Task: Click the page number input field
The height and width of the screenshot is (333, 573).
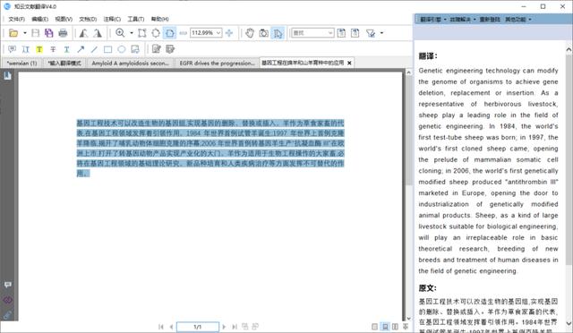Action: 198,327
